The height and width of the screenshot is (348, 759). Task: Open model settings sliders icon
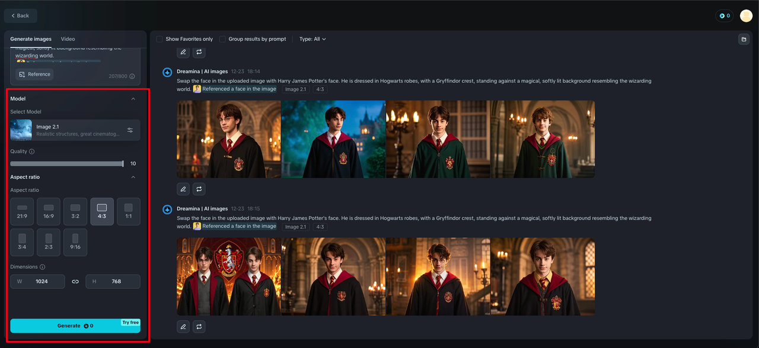[130, 130]
